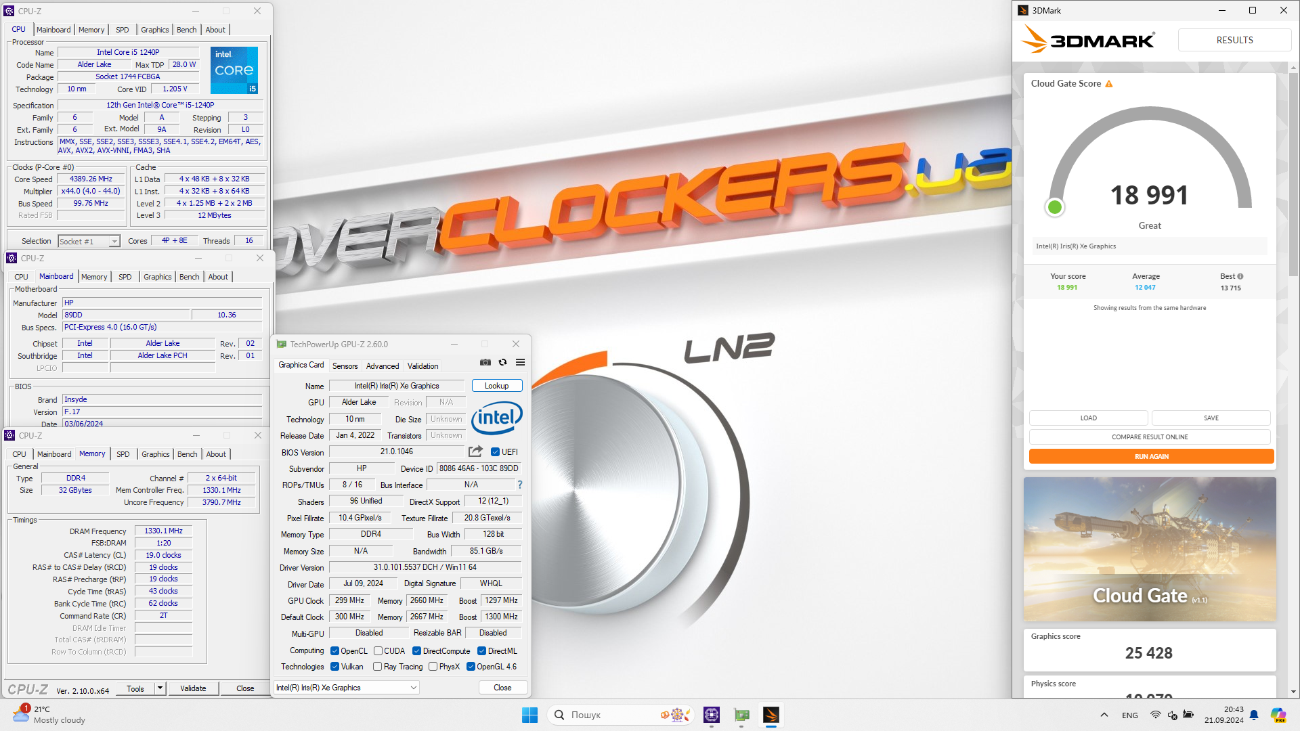This screenshot has width=1300, height=731.
Task: Open notifications bell icon
Action: [x=1254, y=715]
